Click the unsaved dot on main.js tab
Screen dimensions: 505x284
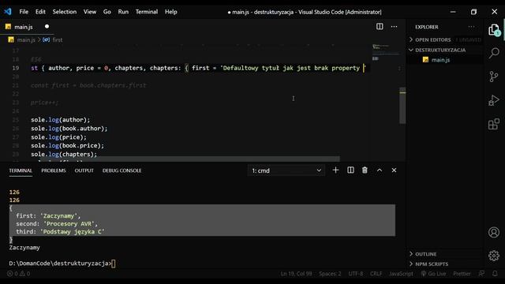click(47, 26)
